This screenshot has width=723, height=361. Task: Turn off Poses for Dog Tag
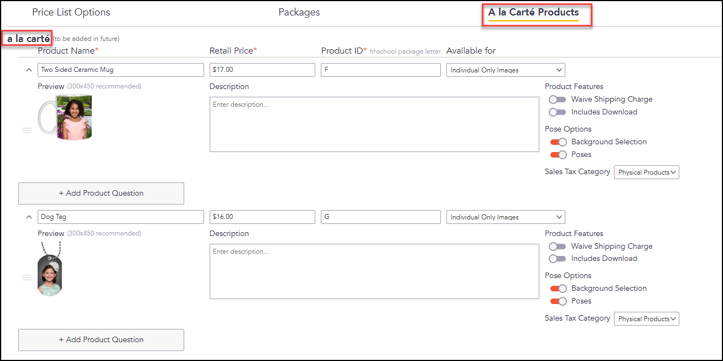click(x=558, y=301)
